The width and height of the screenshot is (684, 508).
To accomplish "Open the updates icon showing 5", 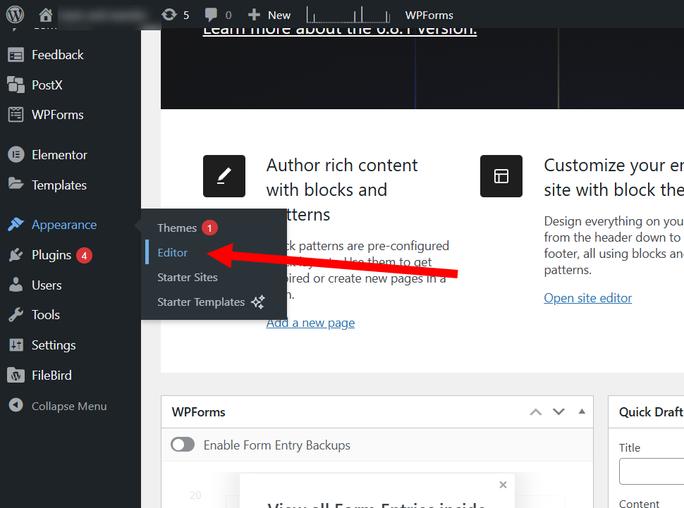I will click(x=169, y=15).
